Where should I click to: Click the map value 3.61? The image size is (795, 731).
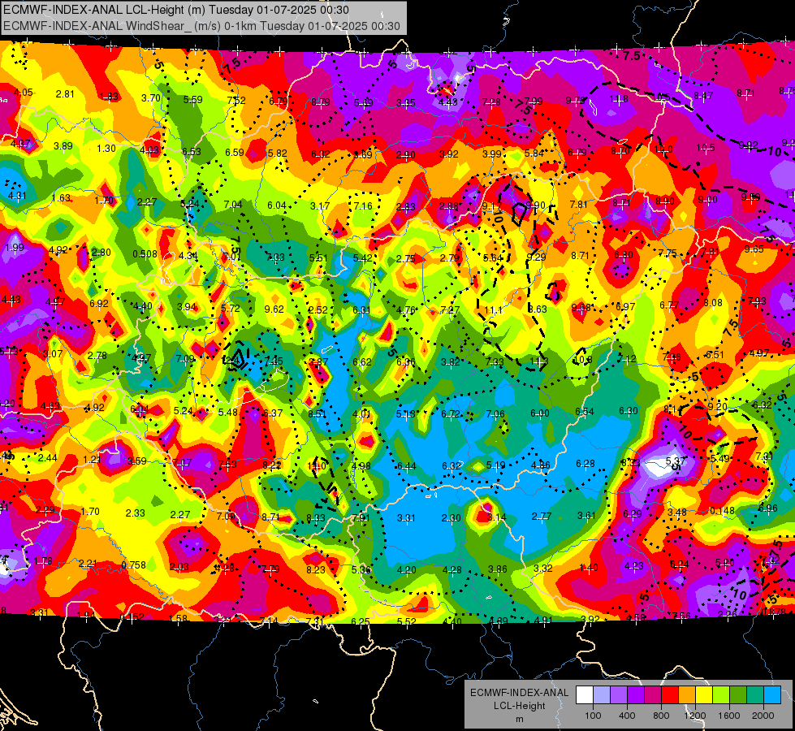point(586,516)
